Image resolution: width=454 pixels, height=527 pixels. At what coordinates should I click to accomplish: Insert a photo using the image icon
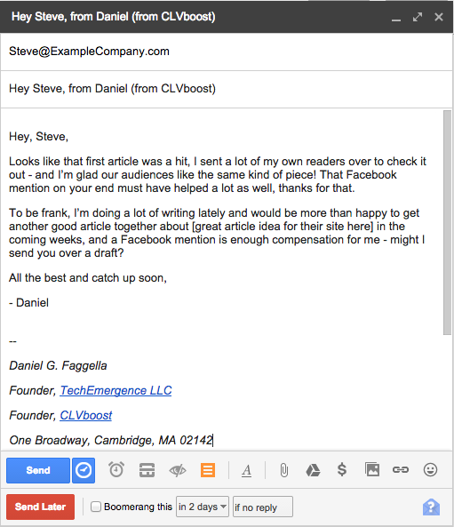(x=372, y=469)
